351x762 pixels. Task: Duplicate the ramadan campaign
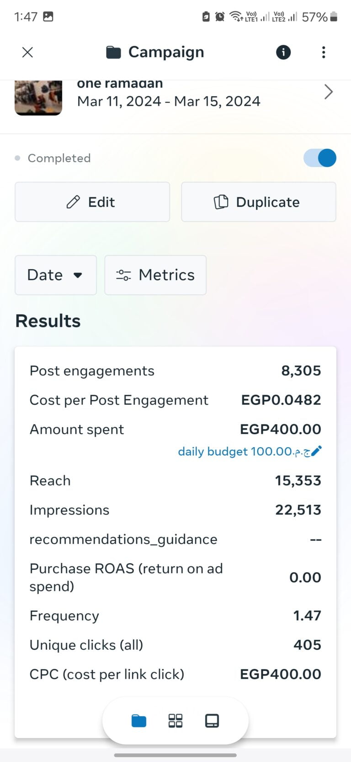[x=258, y=202]
